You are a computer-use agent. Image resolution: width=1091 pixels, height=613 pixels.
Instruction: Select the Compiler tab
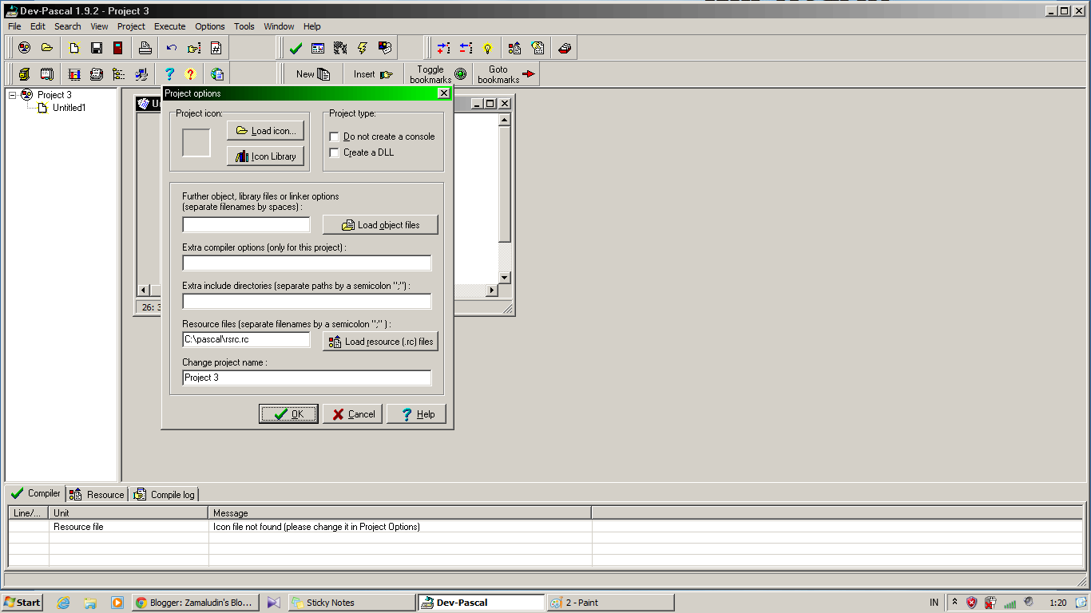pyautogui.click(x=36, y=493)
